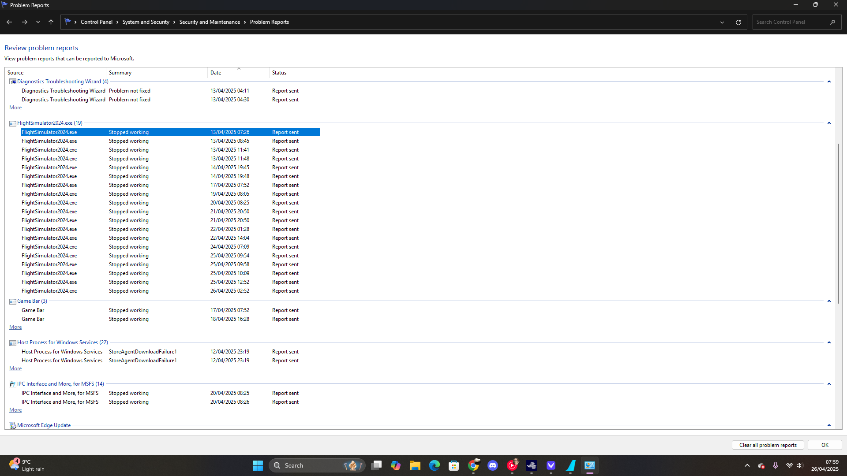
Task: Show More under Diagnostics Troubleshooting Wizard
Action: tap(15, 108)
